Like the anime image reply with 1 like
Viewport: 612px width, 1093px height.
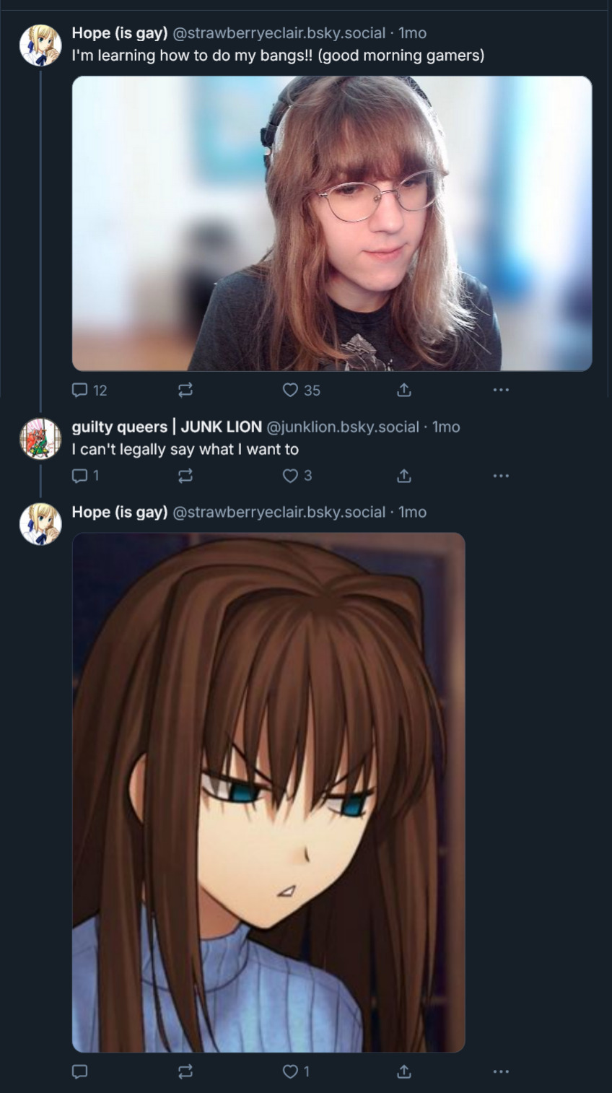pos(296,1071)
